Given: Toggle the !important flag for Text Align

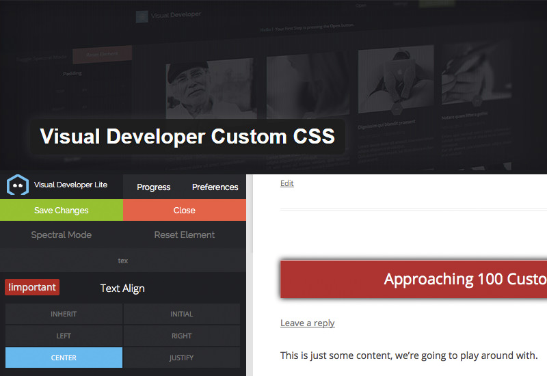Looking at the screenshot, I should (32, 287).
